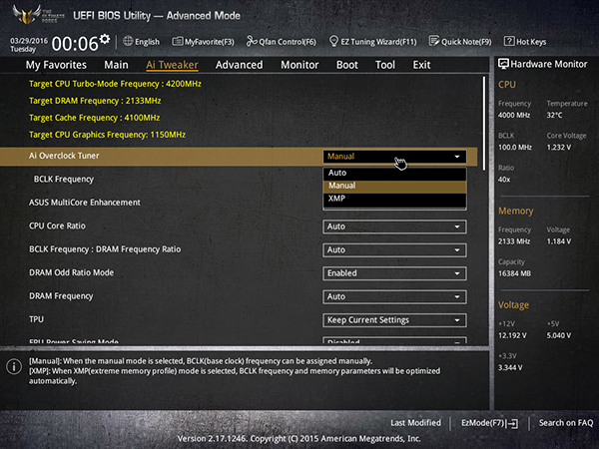Click the TPU label

36,319
